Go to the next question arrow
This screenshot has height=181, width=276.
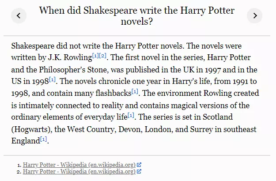[254, 16]
